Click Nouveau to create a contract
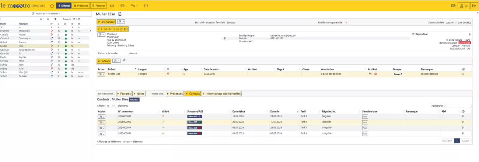This screenshot has width=479, height=162. point(134,99)
